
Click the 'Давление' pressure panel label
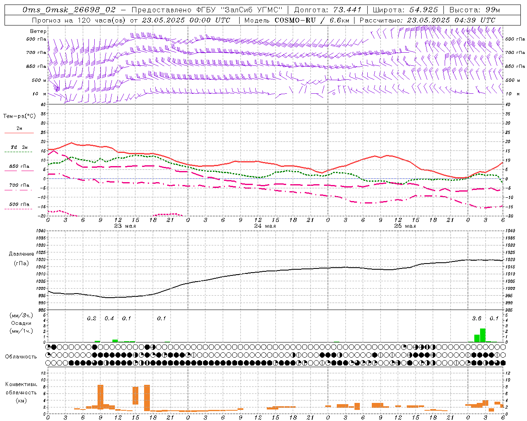[21, 254]
